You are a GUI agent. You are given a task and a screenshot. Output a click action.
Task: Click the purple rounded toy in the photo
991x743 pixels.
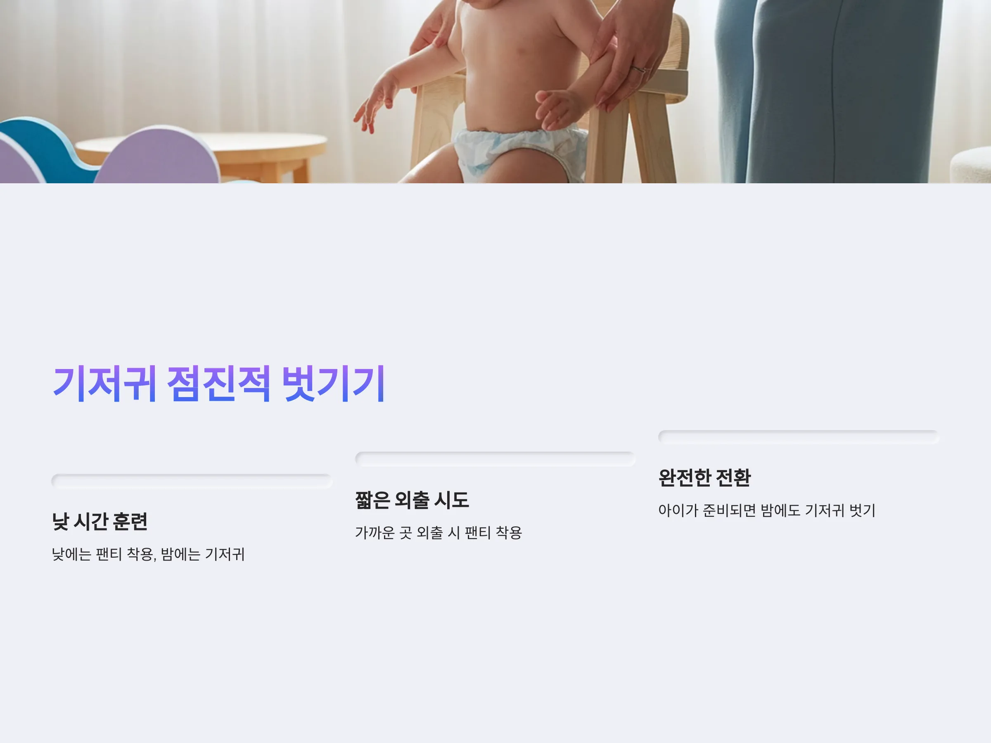click(157, 157)
